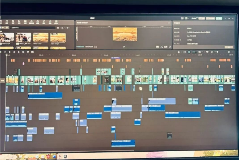Open the blue window icon in the taskbar

coord(54,156)
